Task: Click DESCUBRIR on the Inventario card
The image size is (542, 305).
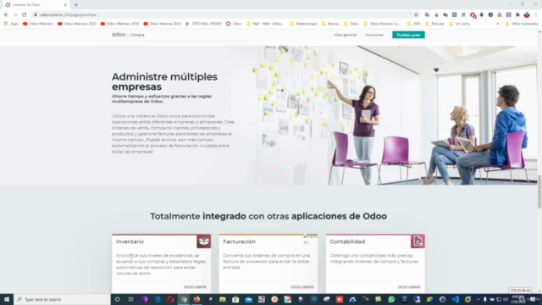Action: coord(195,287)
